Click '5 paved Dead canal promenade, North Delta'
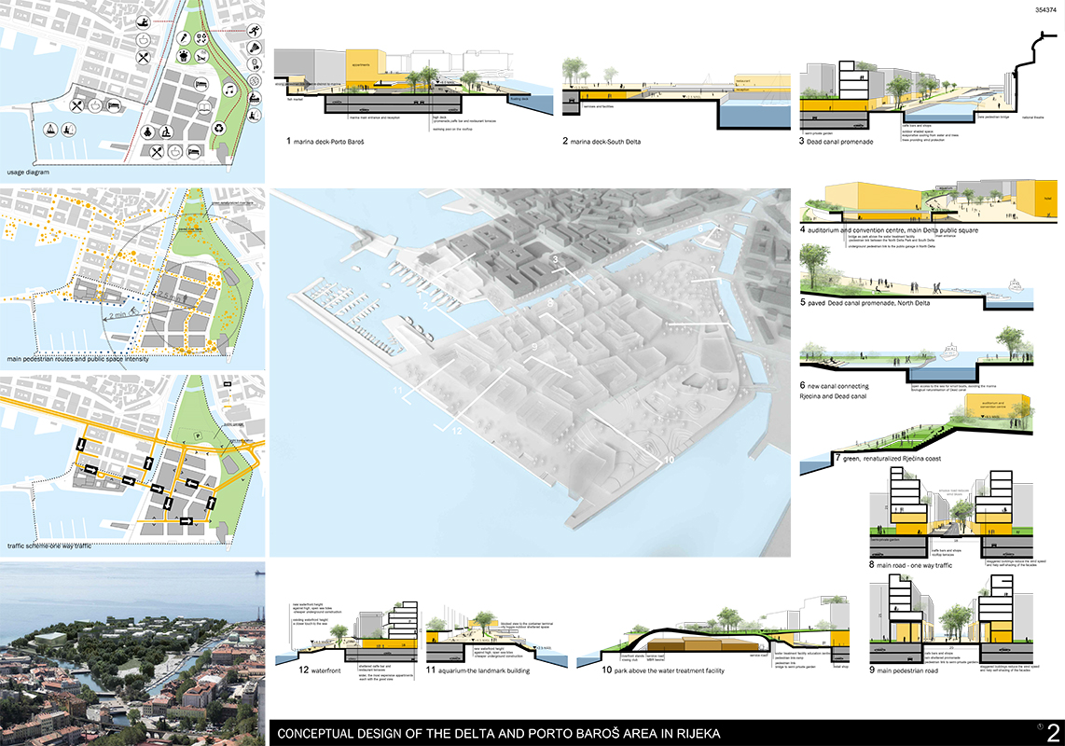1065x746 pixels. (864, 302)
